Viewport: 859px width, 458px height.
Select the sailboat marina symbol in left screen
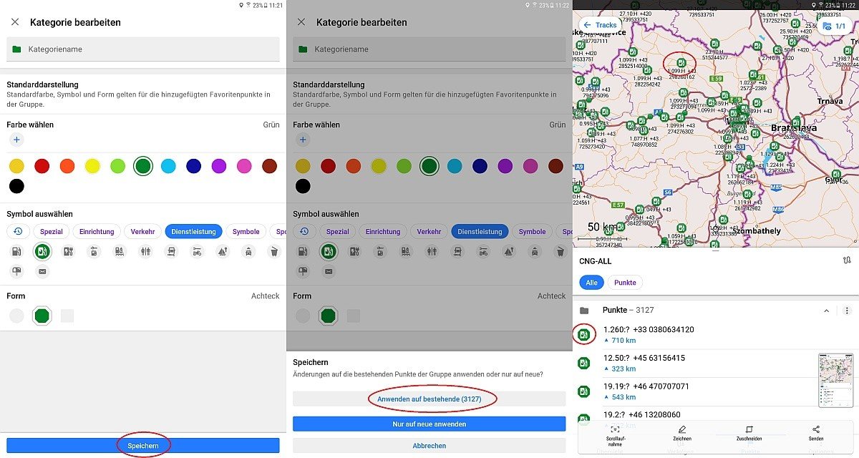coord(223,251)
